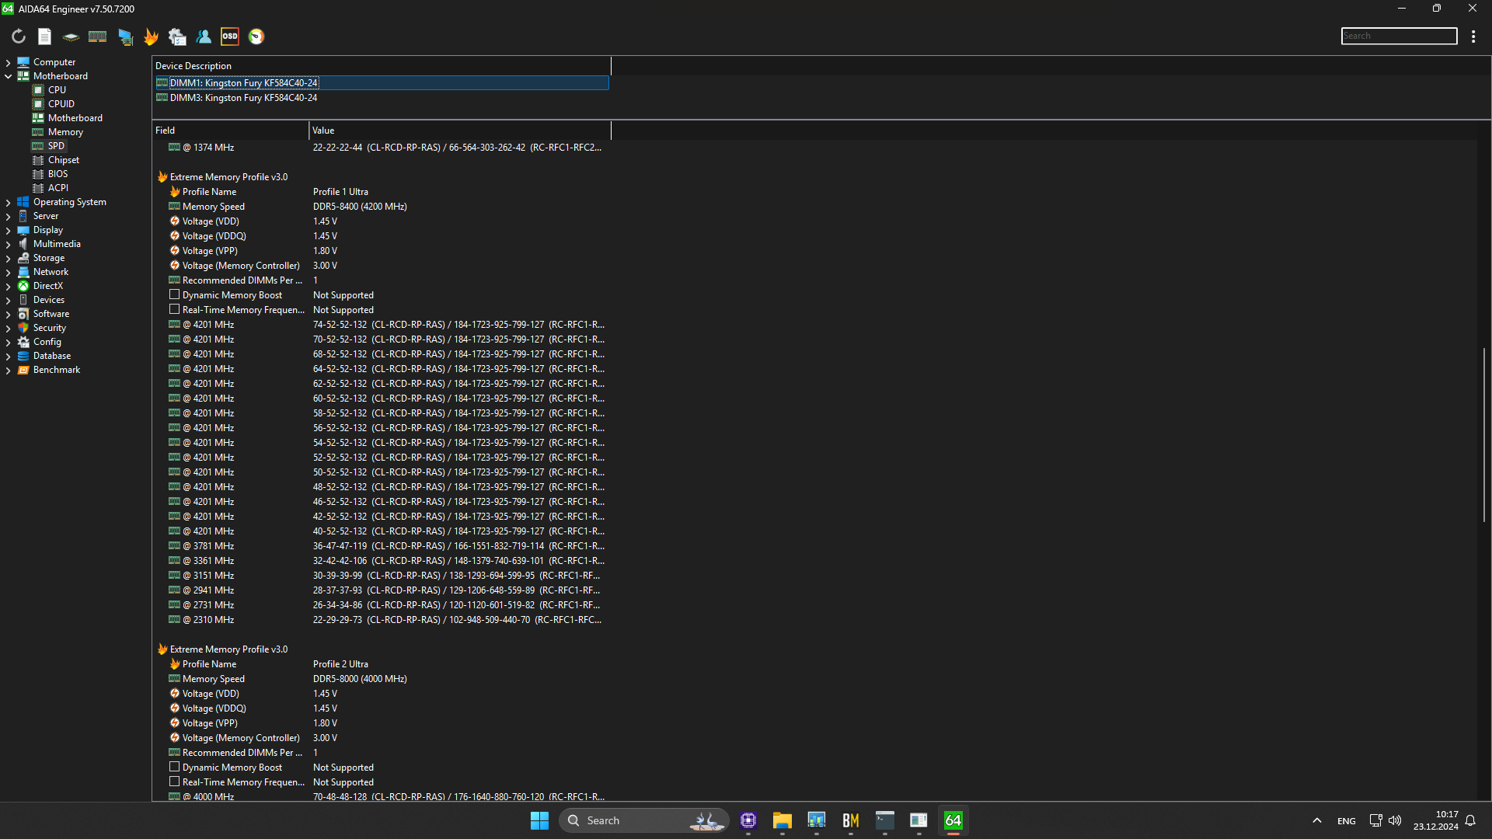Open the Memory tree item
The height and width of the screenshot is (839, 1492).
(65, 132)
